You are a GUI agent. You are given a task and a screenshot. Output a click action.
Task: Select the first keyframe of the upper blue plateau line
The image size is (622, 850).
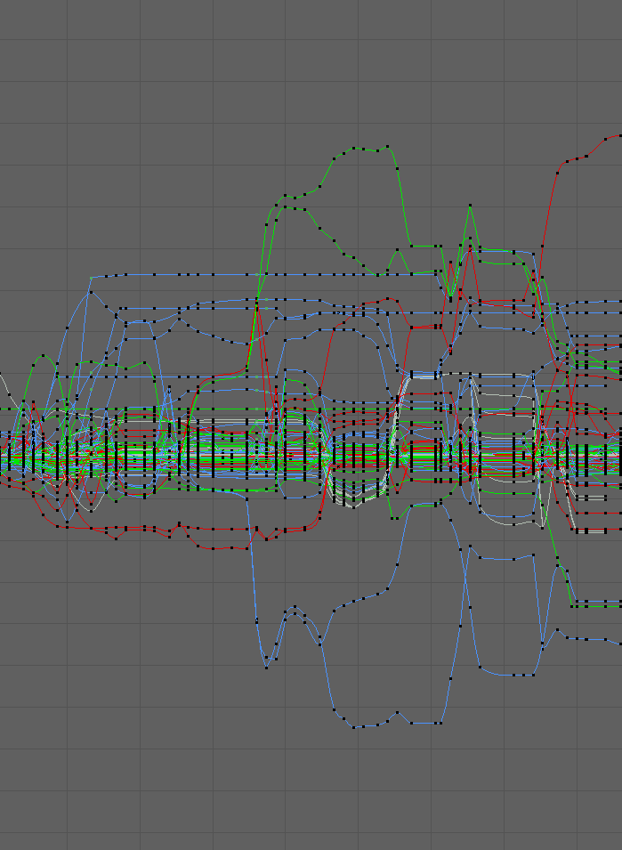pos(91,278)
